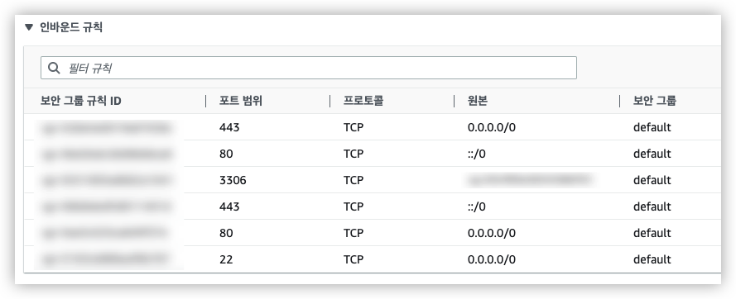Click the blurred source of 3306 rule
The width and height of the screenshot is (736, 299).
[528, 179]
